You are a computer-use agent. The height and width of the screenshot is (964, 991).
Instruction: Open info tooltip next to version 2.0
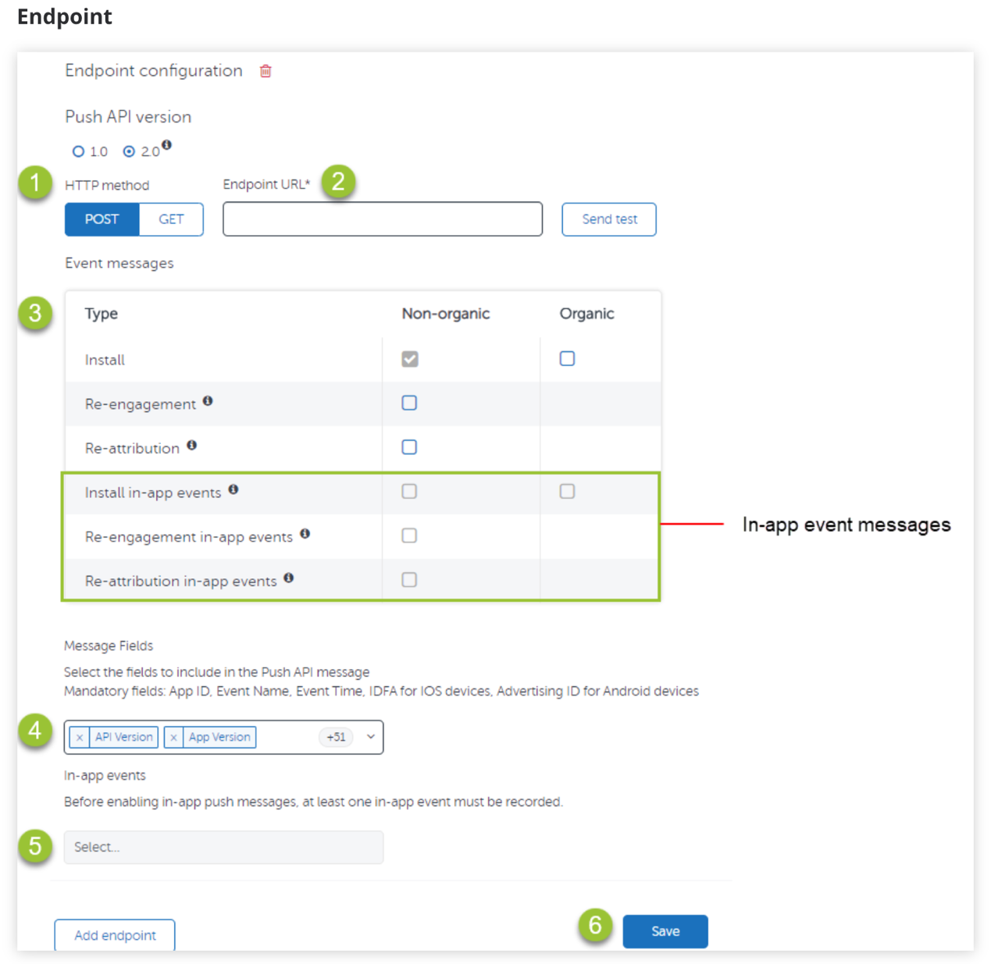168,144
